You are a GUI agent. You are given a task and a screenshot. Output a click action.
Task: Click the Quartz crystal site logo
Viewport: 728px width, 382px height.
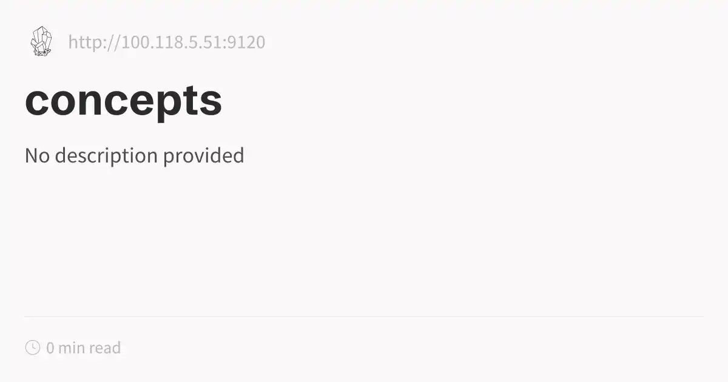click(41, 42)
